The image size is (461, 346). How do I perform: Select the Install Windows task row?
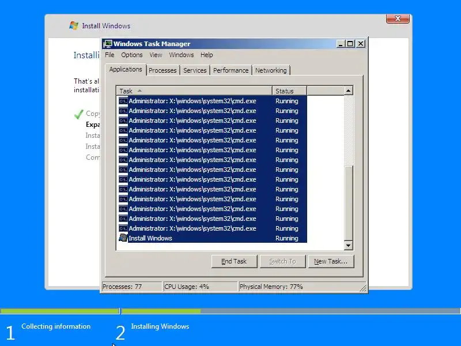tap(211, 238)
